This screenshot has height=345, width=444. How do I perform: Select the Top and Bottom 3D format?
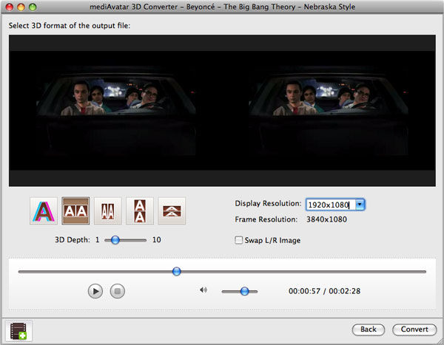140,211
